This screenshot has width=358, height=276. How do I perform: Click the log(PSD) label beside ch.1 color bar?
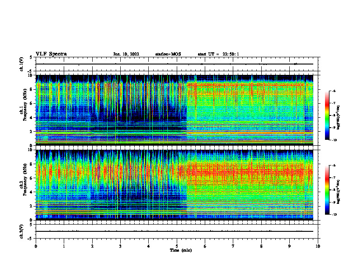click(x=339, y=118)
